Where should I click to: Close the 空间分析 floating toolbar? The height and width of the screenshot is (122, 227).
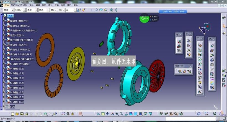click(190, 66)
